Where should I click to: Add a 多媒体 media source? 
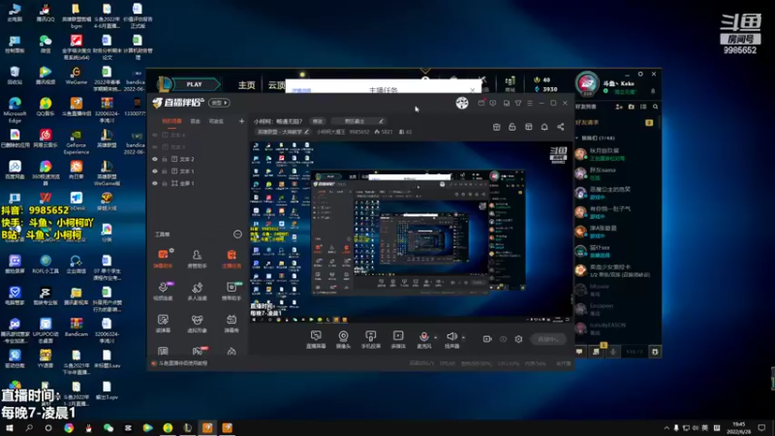click(398, 339)
